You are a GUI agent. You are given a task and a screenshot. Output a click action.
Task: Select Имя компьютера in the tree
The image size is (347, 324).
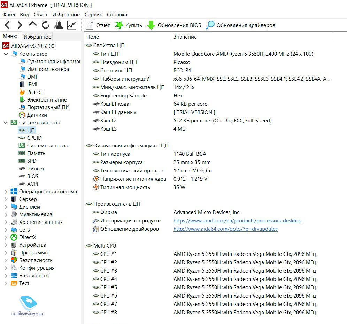pyautogui.click(x=44, y=69)
